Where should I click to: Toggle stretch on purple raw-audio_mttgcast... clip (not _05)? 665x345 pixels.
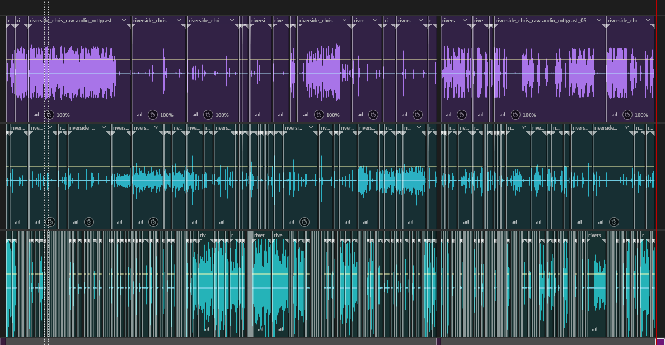tap(49, 115)
